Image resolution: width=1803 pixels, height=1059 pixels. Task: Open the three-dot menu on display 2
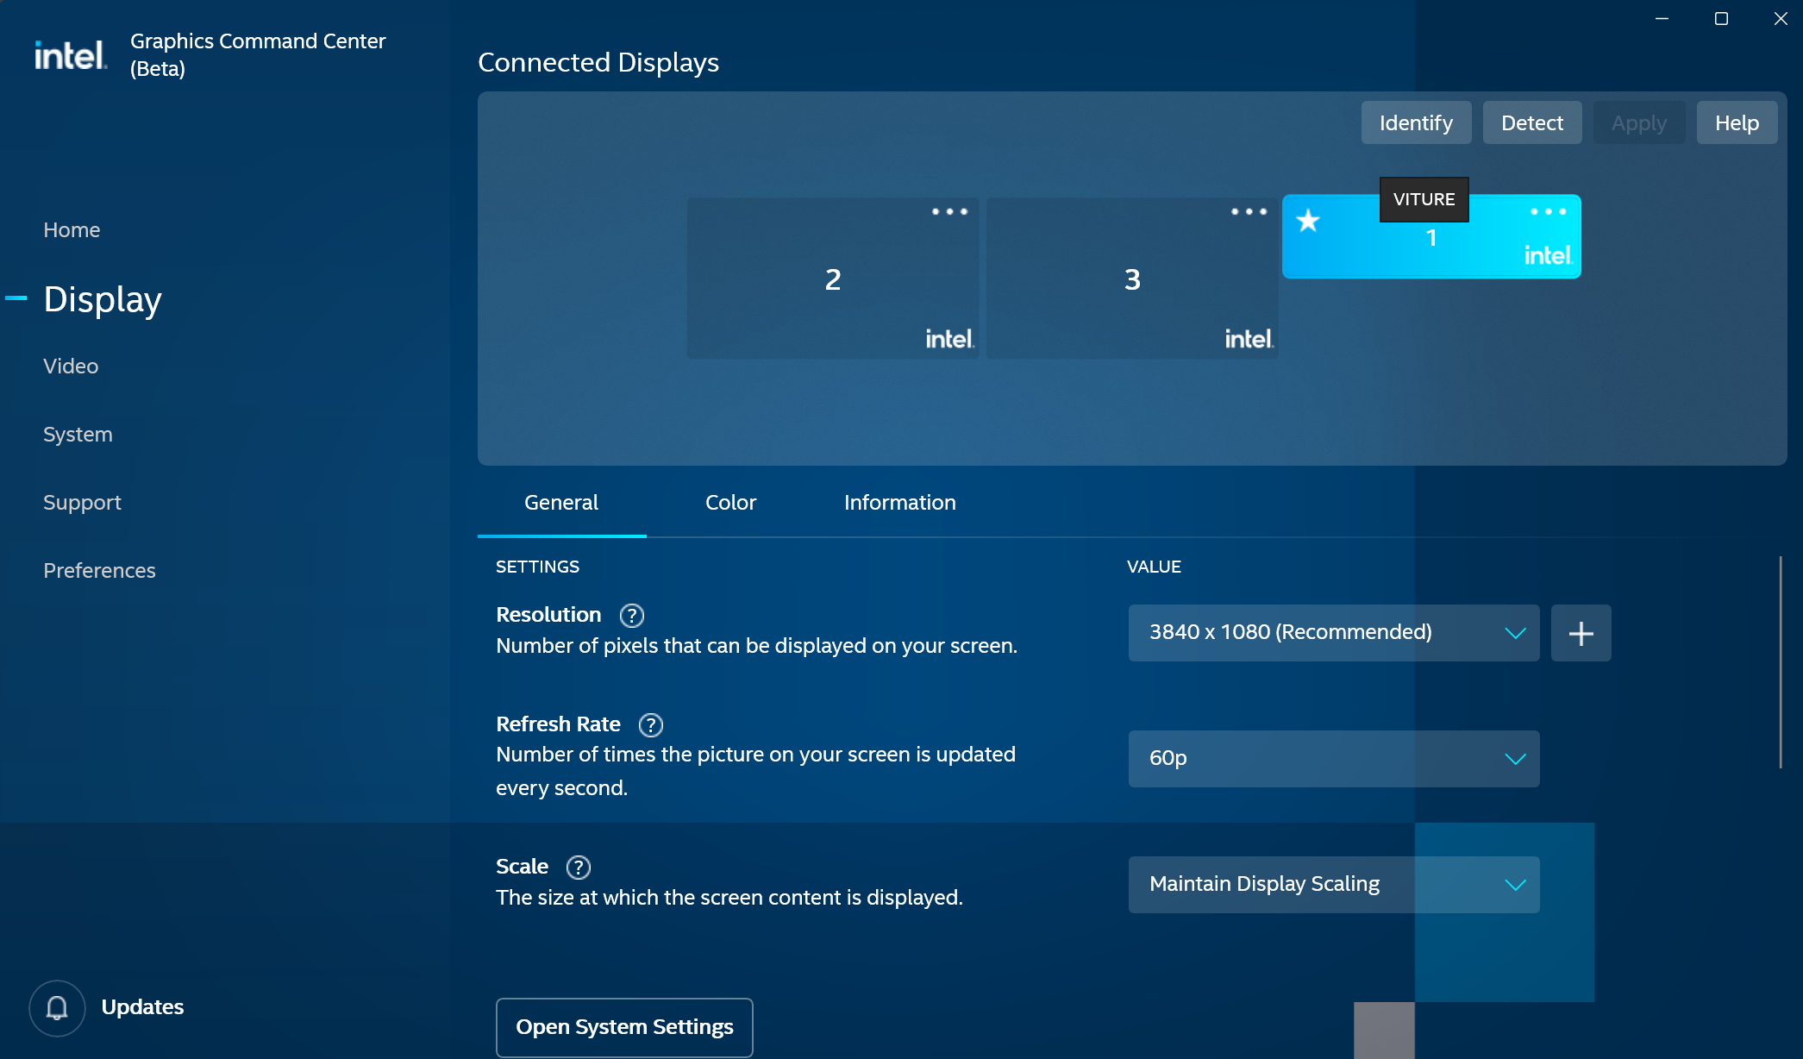[x=949, y=211]
